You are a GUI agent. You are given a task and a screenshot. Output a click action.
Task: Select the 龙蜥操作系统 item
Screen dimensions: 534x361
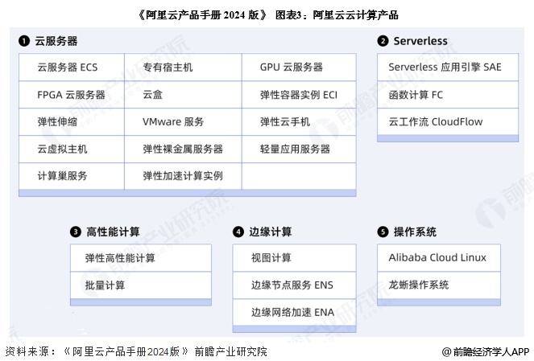tap(439, 285)
